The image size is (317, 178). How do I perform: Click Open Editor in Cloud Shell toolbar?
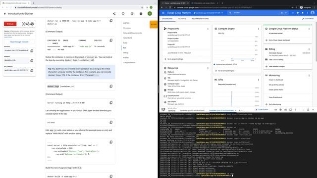(262, 110)
